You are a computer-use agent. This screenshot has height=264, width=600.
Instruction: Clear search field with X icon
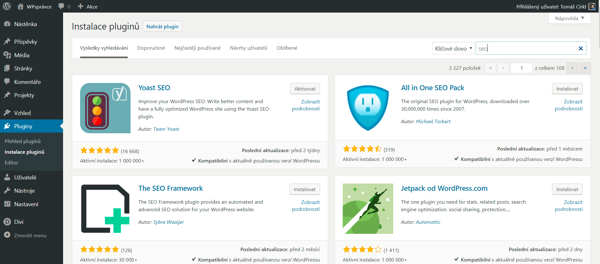[580, 48]
